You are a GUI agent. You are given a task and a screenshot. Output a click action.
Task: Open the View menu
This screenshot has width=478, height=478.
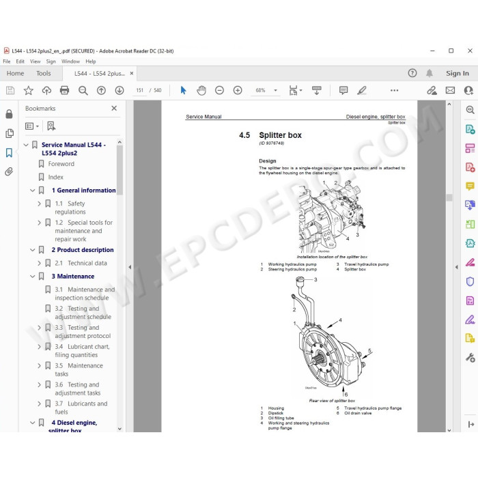coord(36,61)
